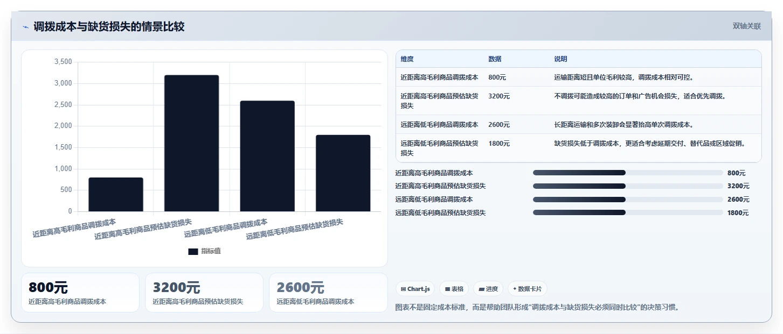Click the title 调拨成本与缺货损失的情景比较
The height and width of the screenshot is (334, 783).
point(109,26)
